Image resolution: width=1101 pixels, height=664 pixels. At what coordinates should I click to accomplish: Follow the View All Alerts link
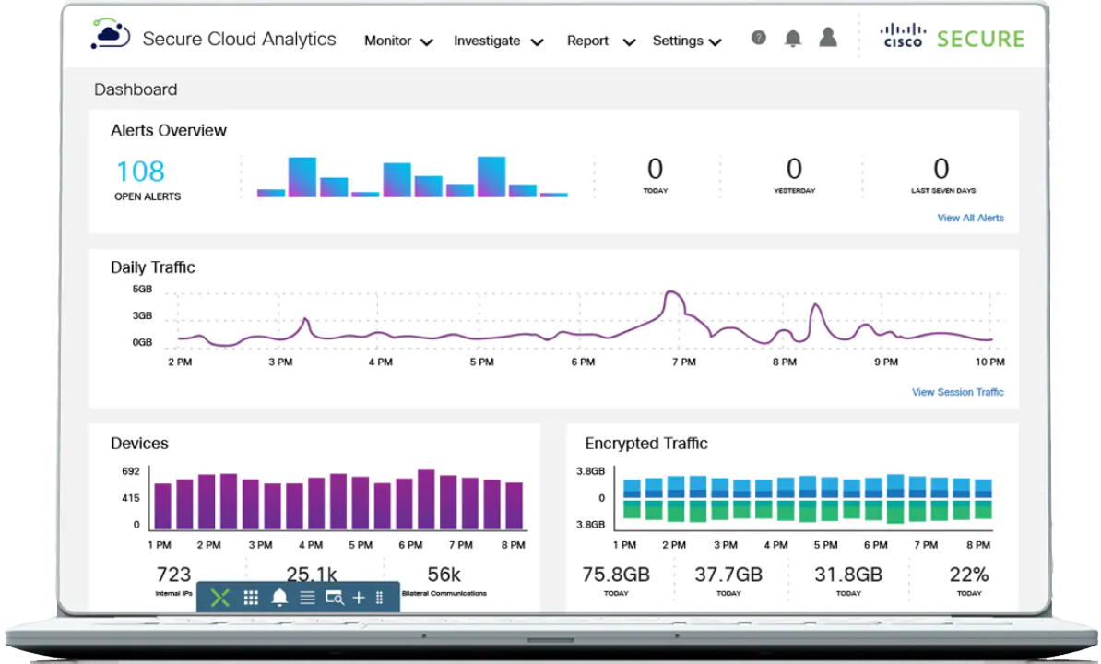(970, 219)
